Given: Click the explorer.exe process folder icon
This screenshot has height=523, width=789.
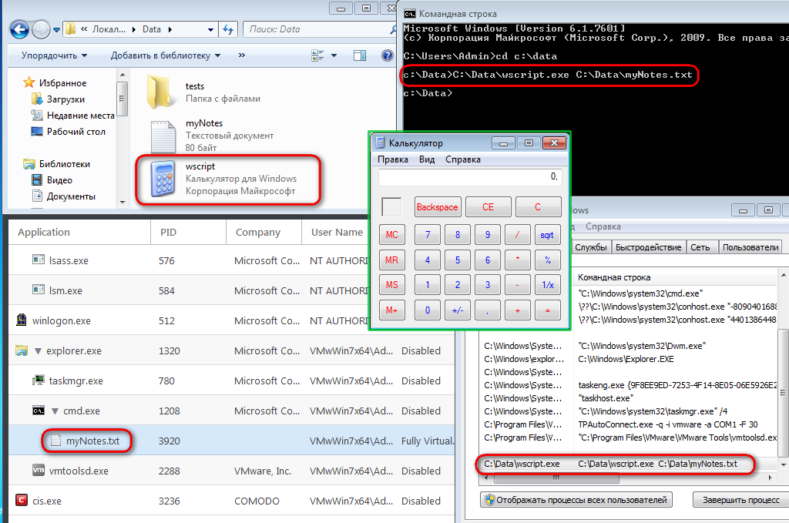Looking at the screenshot, I should point(21,350).
